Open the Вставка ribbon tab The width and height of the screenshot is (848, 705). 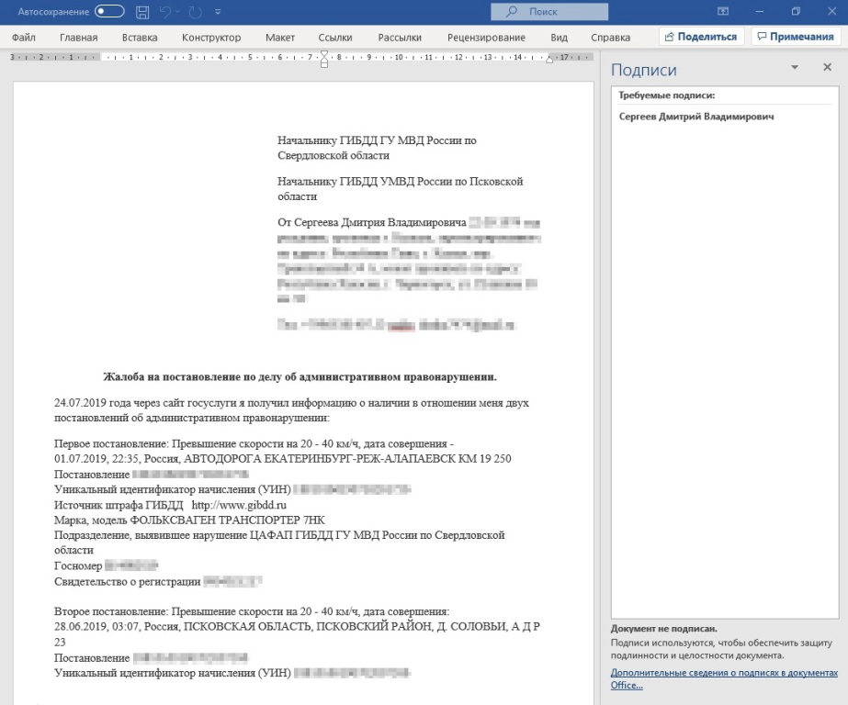tap(140, 38)
